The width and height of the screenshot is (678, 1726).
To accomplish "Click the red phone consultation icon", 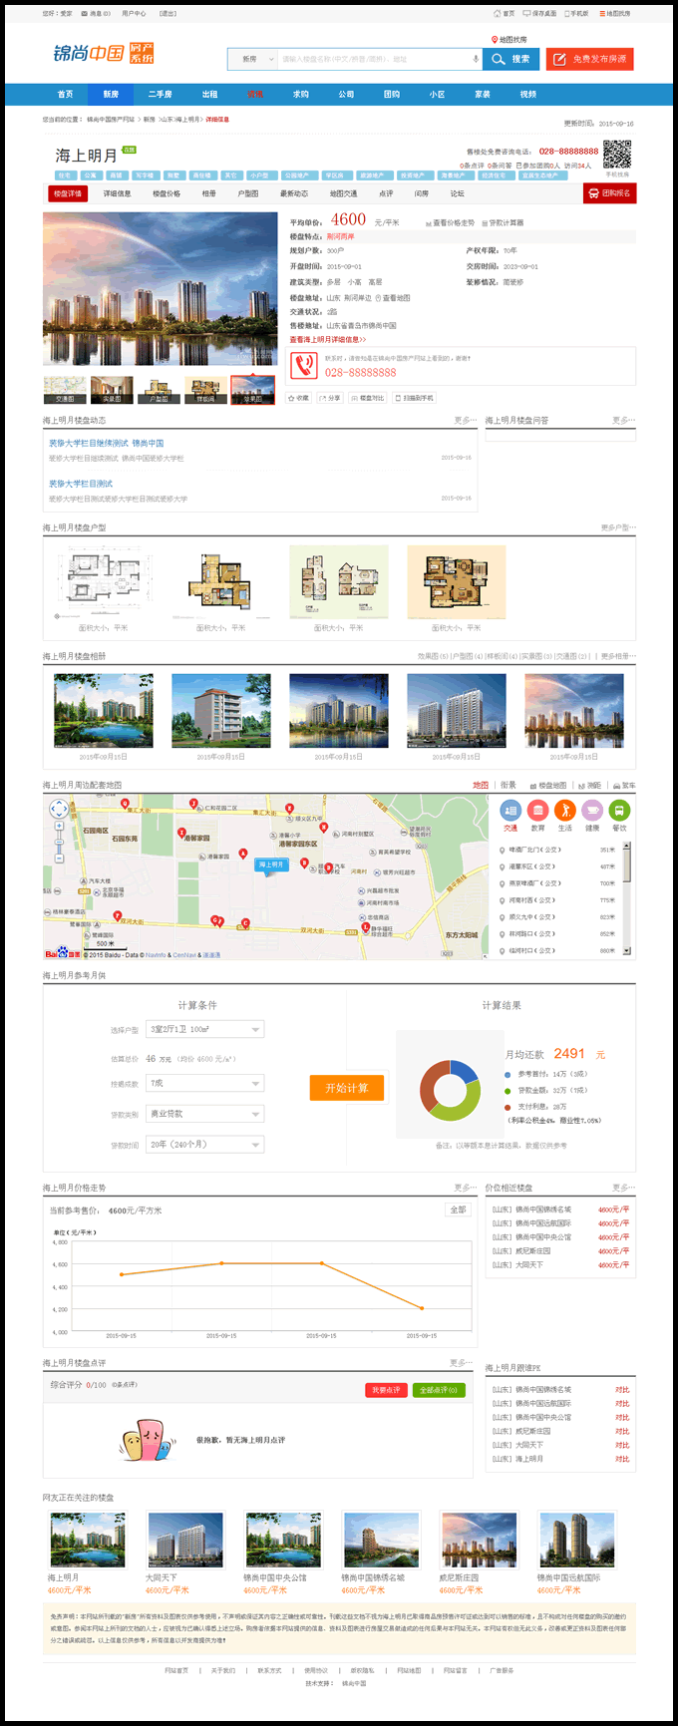I will click(x=303, y=365).
